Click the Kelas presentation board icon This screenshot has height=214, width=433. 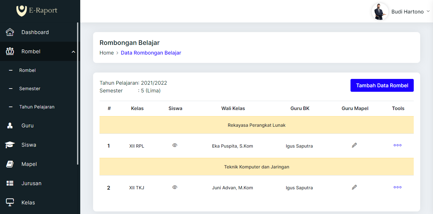(x=10, y=202)
